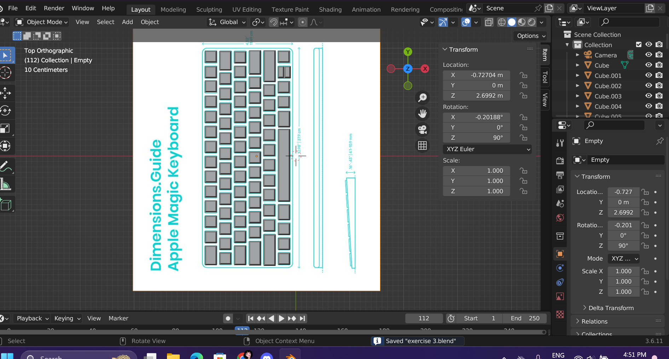Open the Render menu

coord(54,8)
